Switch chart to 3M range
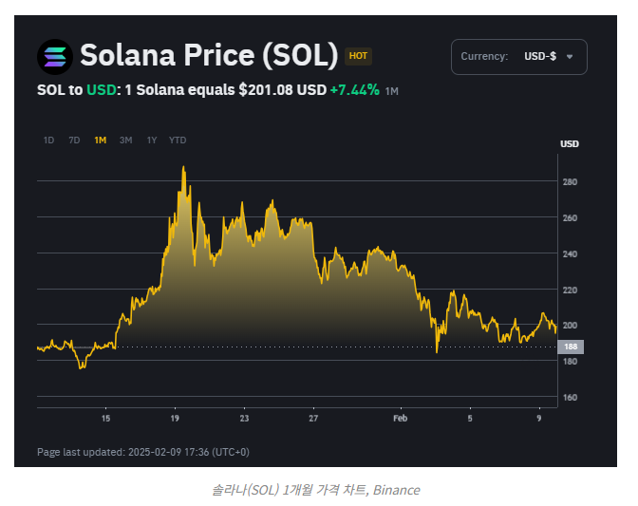The image size is (638, 506). click(x=125, y=141)
